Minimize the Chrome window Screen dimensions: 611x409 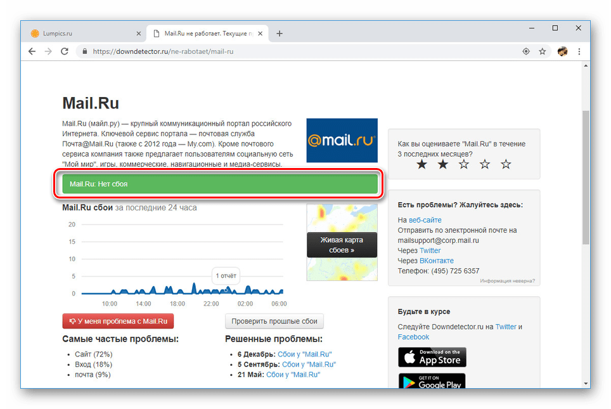click(532, 28)
